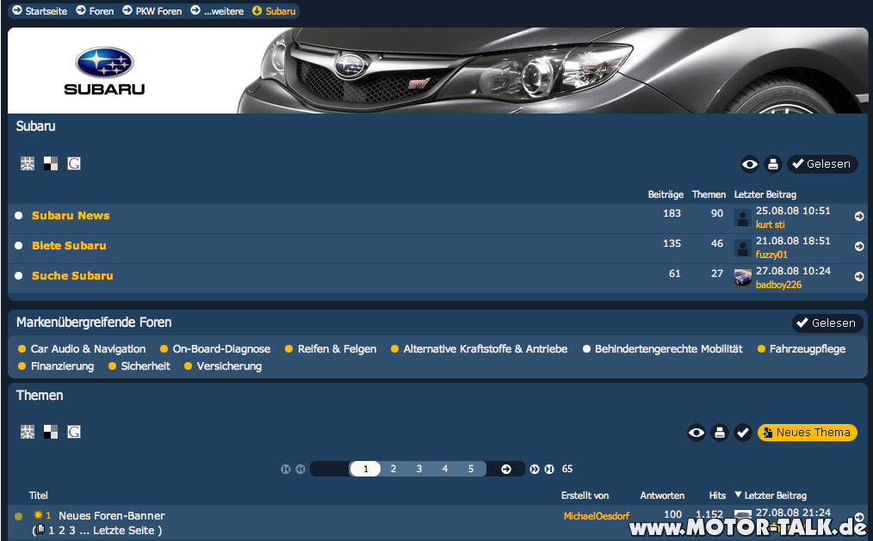Screen dimensions: 873x541
Task: Click the G icon in the Themen section
Action: (x=74, y=432)
